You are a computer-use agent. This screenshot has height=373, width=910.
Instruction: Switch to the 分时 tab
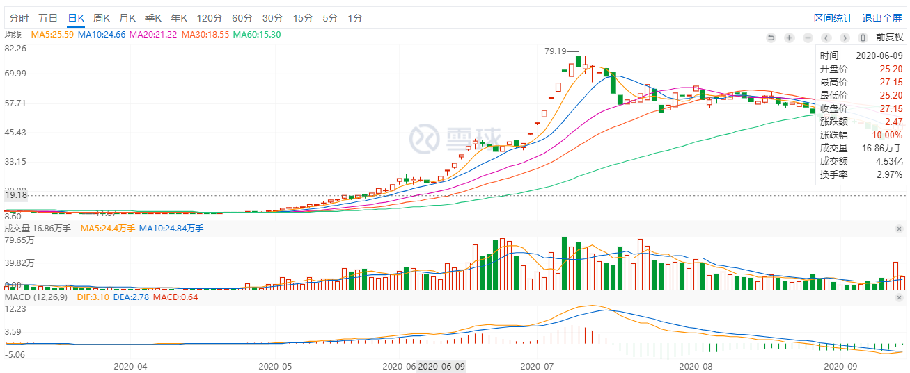(x=19, y=18)
